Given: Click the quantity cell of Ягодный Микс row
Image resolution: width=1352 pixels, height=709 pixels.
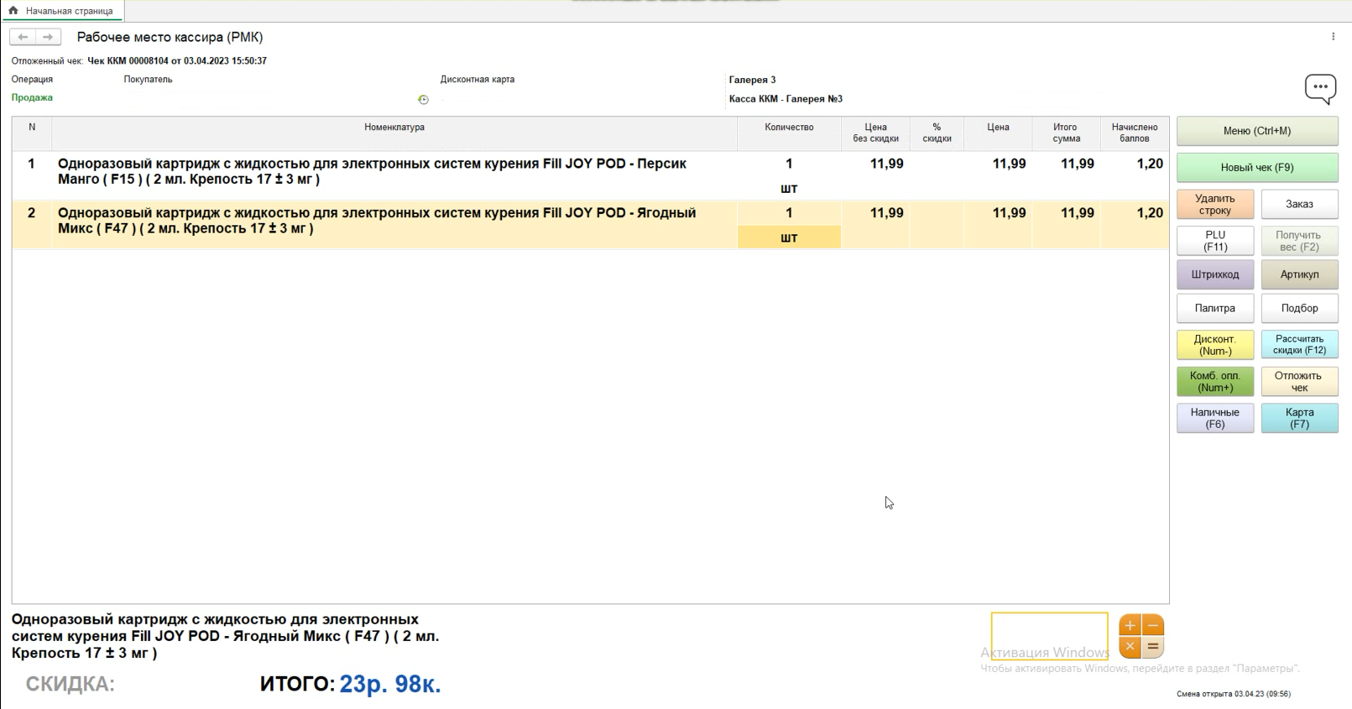Looking at the screenshot, I should [788, 213].
